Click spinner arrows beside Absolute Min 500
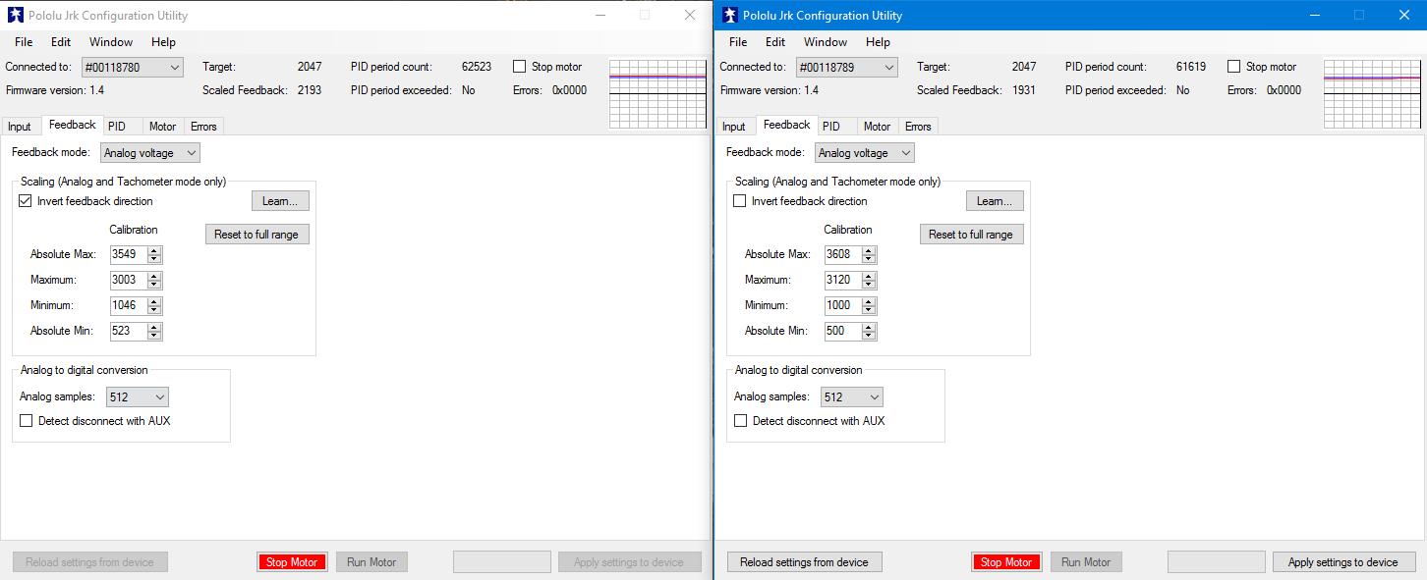Screen dimensions: 1427x580 (x=869, y=331)
